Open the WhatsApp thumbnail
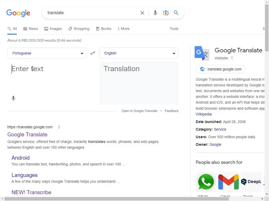Image resolution: width=269 pixels, height=201 pixels. point(206,182)
